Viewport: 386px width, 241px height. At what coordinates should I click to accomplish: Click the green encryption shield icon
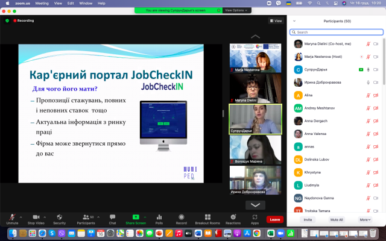(7, 20)
